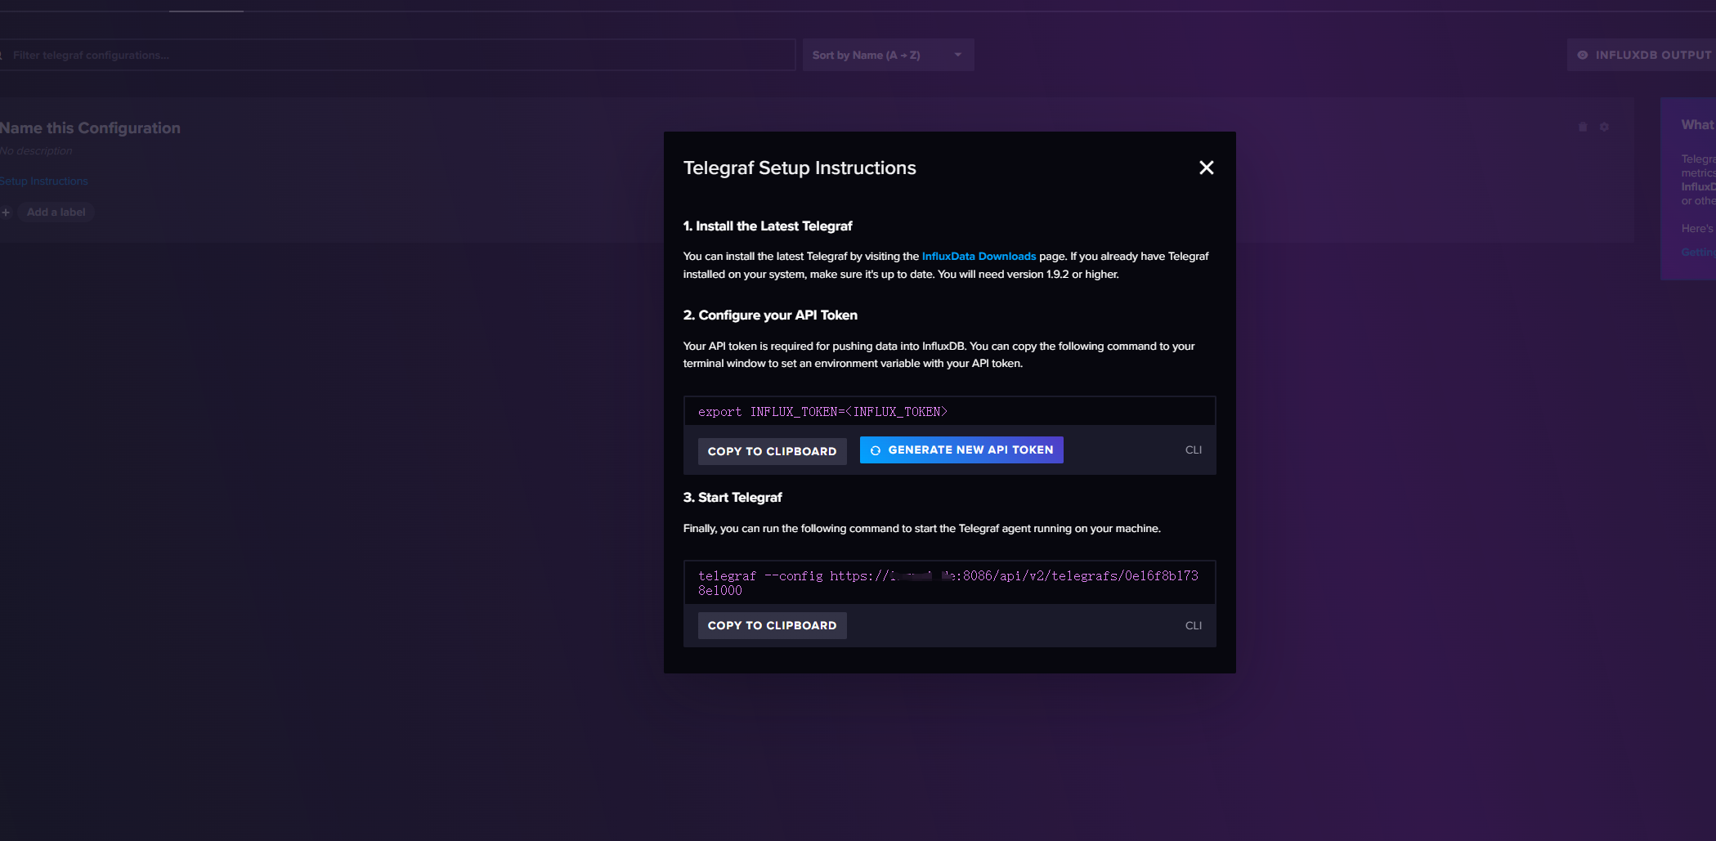
Task: Close the Telegraf Setup Instructions dialog
Action: tap(1206, 168)
